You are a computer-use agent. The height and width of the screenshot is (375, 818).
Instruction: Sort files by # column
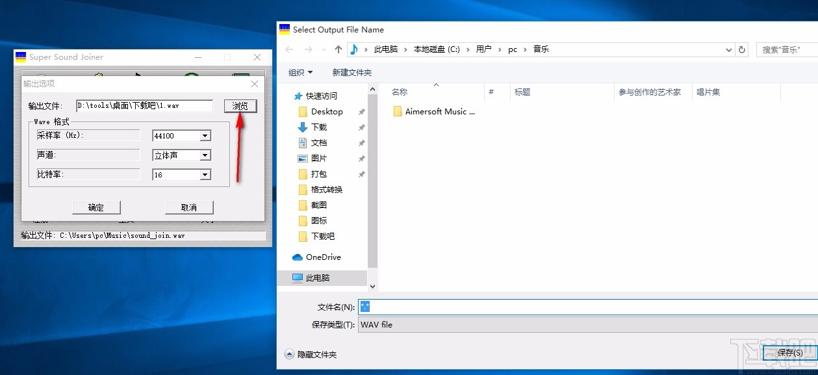pyautogui.click(x=491, y=92)
